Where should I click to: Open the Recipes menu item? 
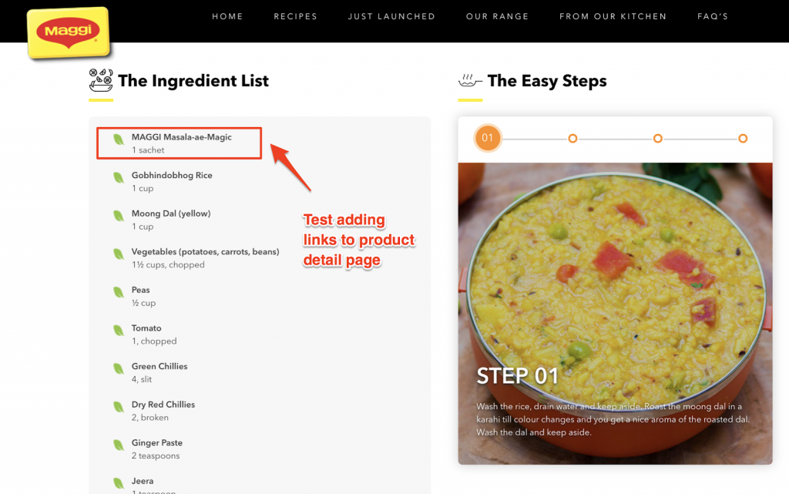point(295,16)
